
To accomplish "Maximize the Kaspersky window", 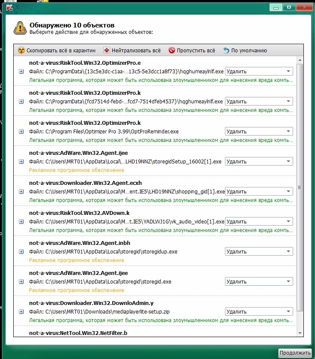I will [x=289, y=8].
